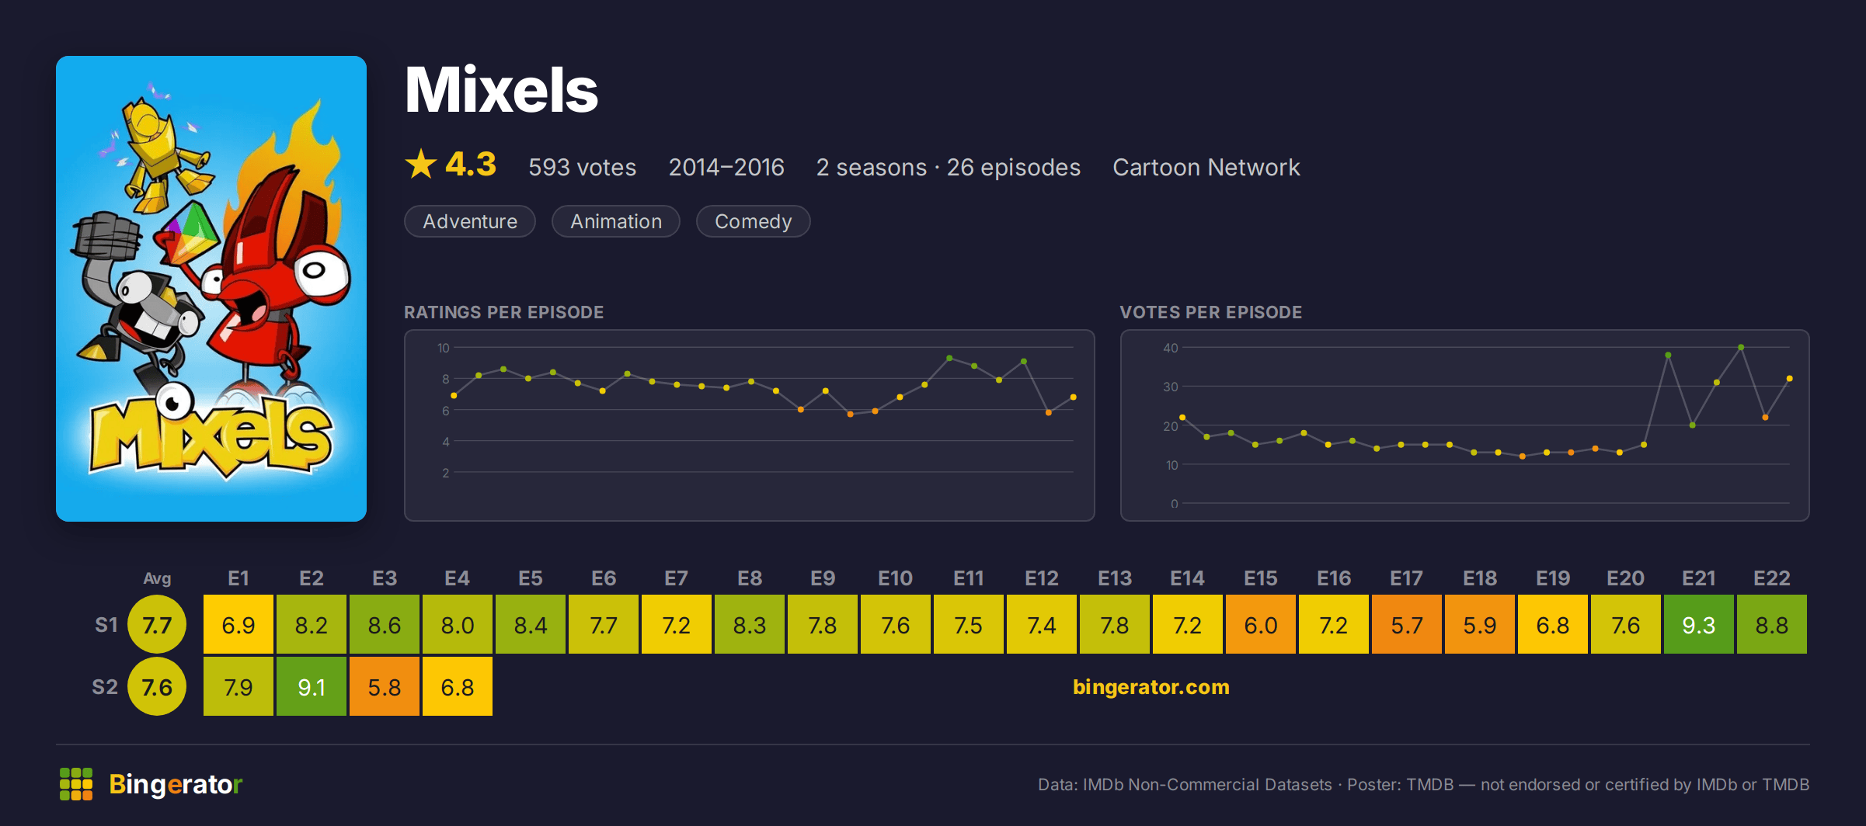1866x826 pixels.
Task: Select the Comedy genre tag
Action: 753,221
